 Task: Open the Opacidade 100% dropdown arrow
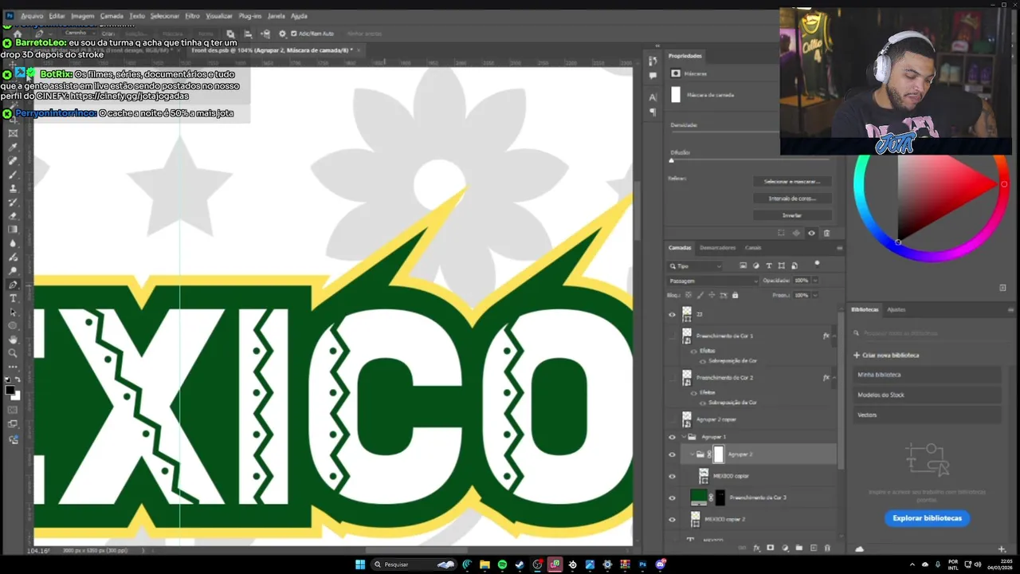click(815, 281)
